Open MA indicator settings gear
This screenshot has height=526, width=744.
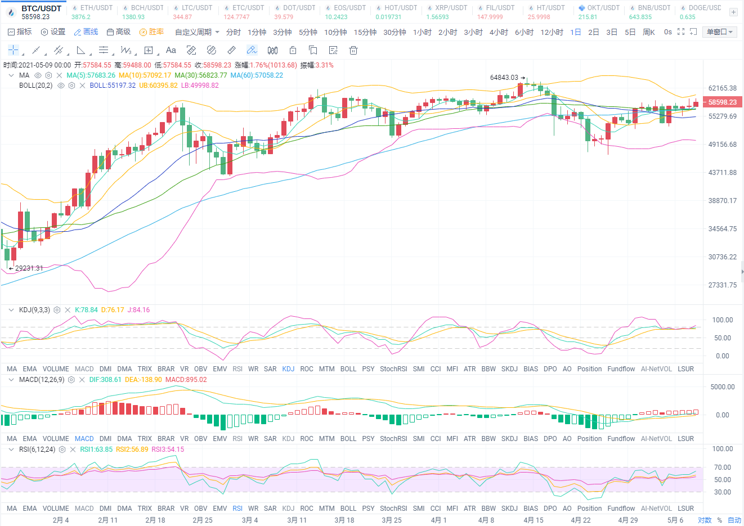(x=49, y=75)
